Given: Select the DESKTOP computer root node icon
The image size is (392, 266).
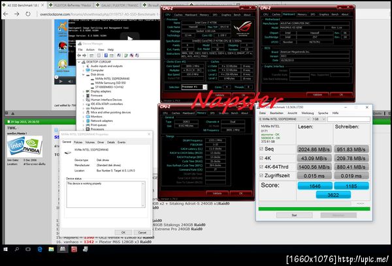Looking at the screenshot, I should [83, 62].
